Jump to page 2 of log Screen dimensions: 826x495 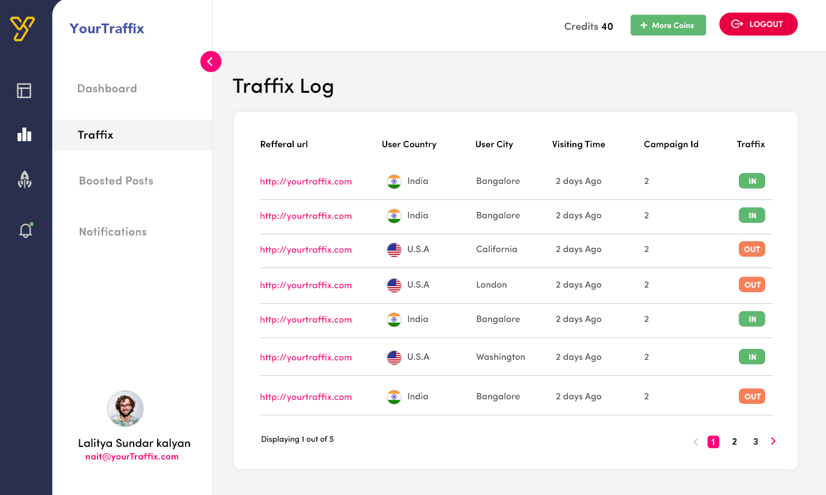click(734, 442)
